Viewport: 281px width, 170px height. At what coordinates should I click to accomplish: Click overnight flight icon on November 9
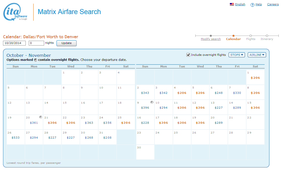coord(152,102)
